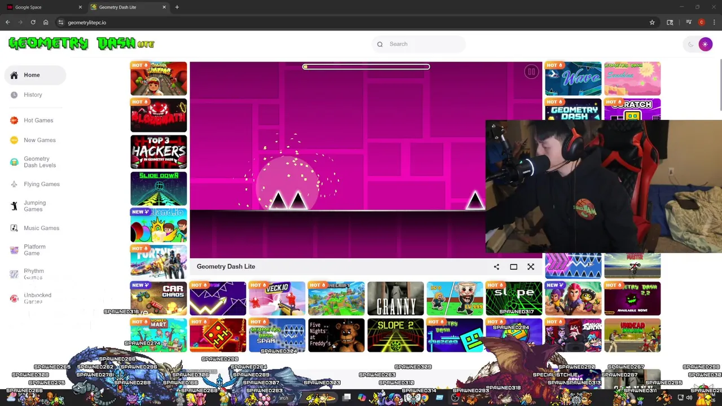
Task: Click the search magnifier icon
Action: point(380,44)
